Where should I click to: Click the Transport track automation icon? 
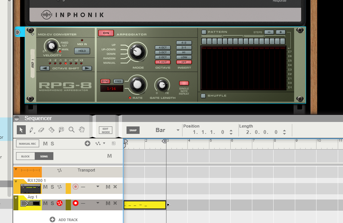click(x=59, y=170)
